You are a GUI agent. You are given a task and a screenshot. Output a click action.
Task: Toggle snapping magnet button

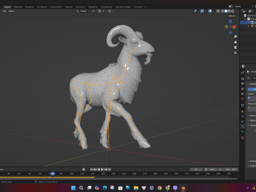pyautogui.click(x=99, y=11)
